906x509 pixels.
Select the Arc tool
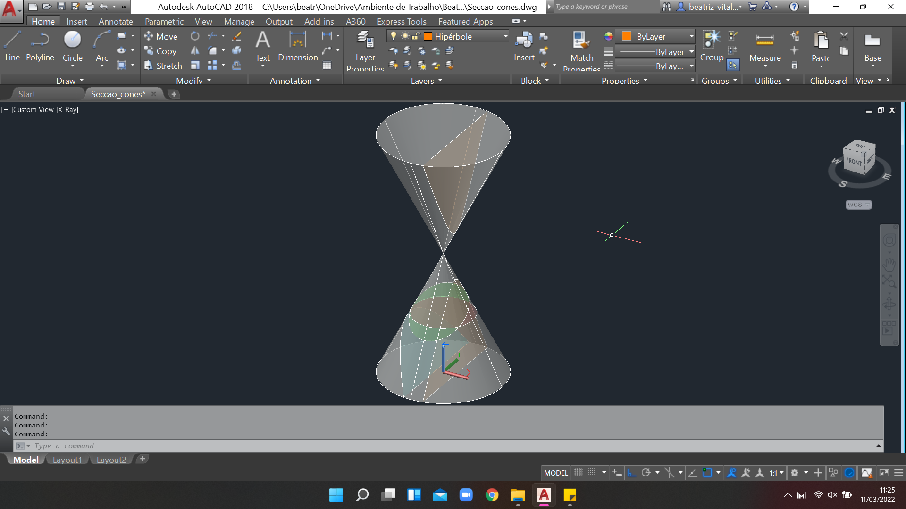tap(102, 46)
